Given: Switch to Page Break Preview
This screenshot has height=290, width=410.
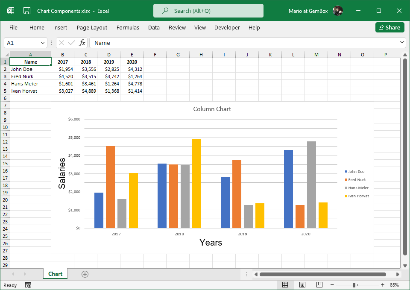Looking at the screenshot, I should (319, 285).
